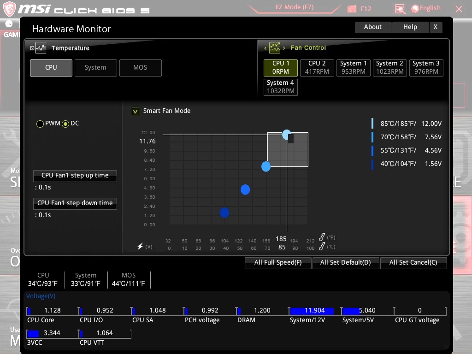The height and width of the screenshot is (354, 472).
Task: Switch to the CPU temperature tab
Action: tap(51, 68)
